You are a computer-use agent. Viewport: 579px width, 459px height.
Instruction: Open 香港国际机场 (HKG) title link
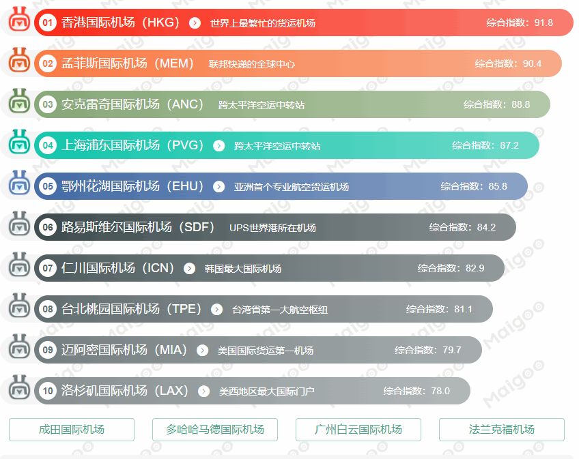click(120, 23)
